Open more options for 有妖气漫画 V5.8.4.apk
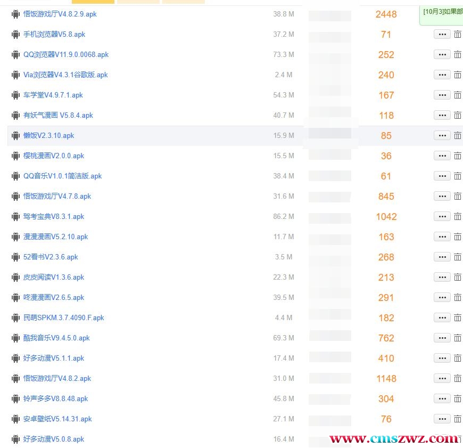This screenshot has width=463, height=448. 442,115
